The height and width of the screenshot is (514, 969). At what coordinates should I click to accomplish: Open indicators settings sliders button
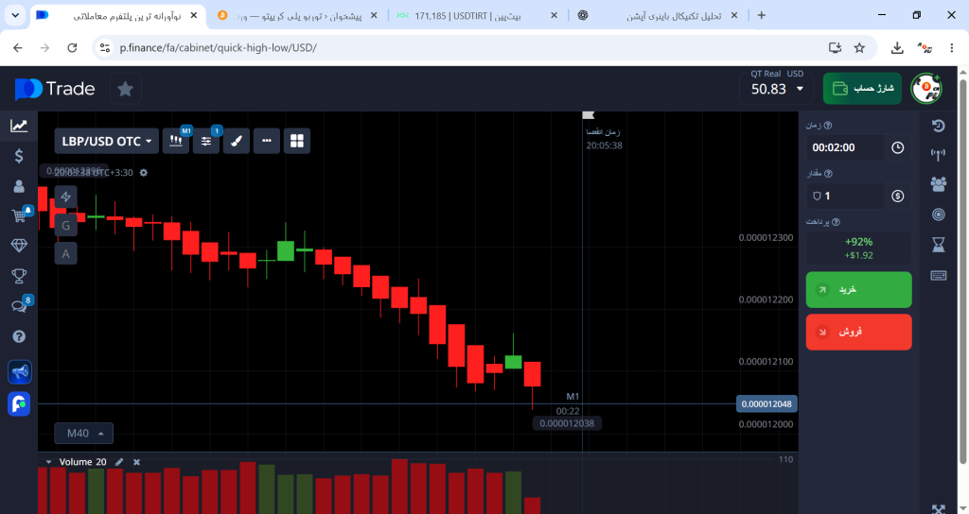point(206,142)
